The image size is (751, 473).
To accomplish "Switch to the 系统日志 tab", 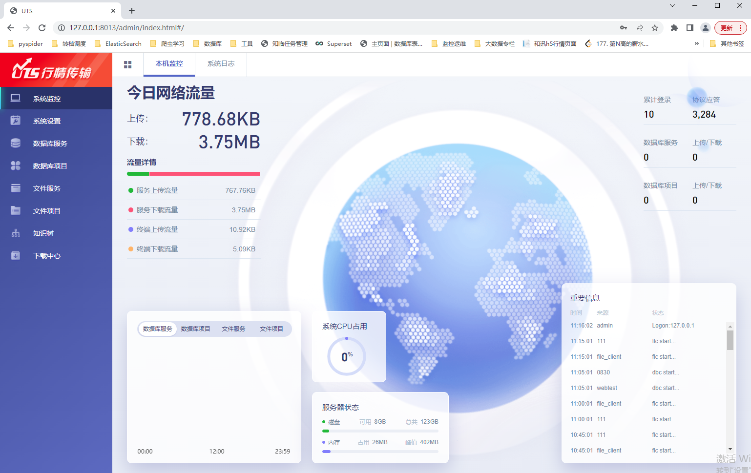I will click(221, 64).
